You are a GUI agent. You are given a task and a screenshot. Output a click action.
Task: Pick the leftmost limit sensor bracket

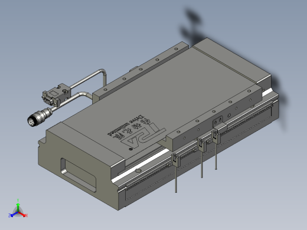point(175,160)
